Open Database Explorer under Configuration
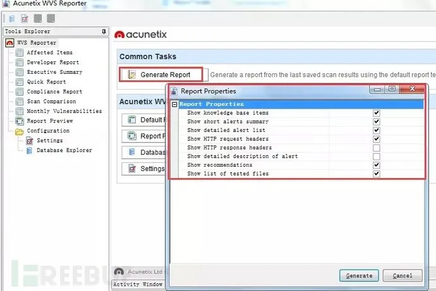 pos(64,150)
